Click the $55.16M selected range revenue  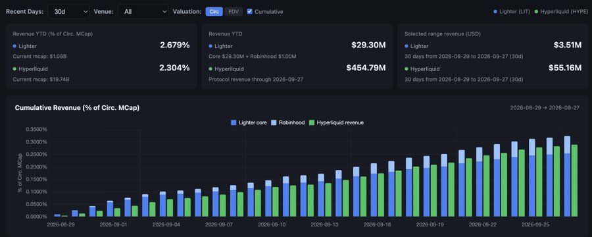coord(565,68)
